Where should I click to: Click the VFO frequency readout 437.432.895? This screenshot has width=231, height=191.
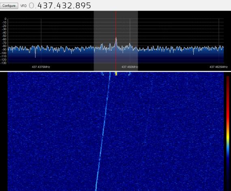click(64, 6)
